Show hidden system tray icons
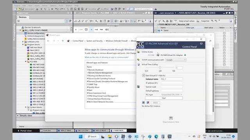Image resolution: width=250 pixels, height=140 pixels. tap(189, 136)
